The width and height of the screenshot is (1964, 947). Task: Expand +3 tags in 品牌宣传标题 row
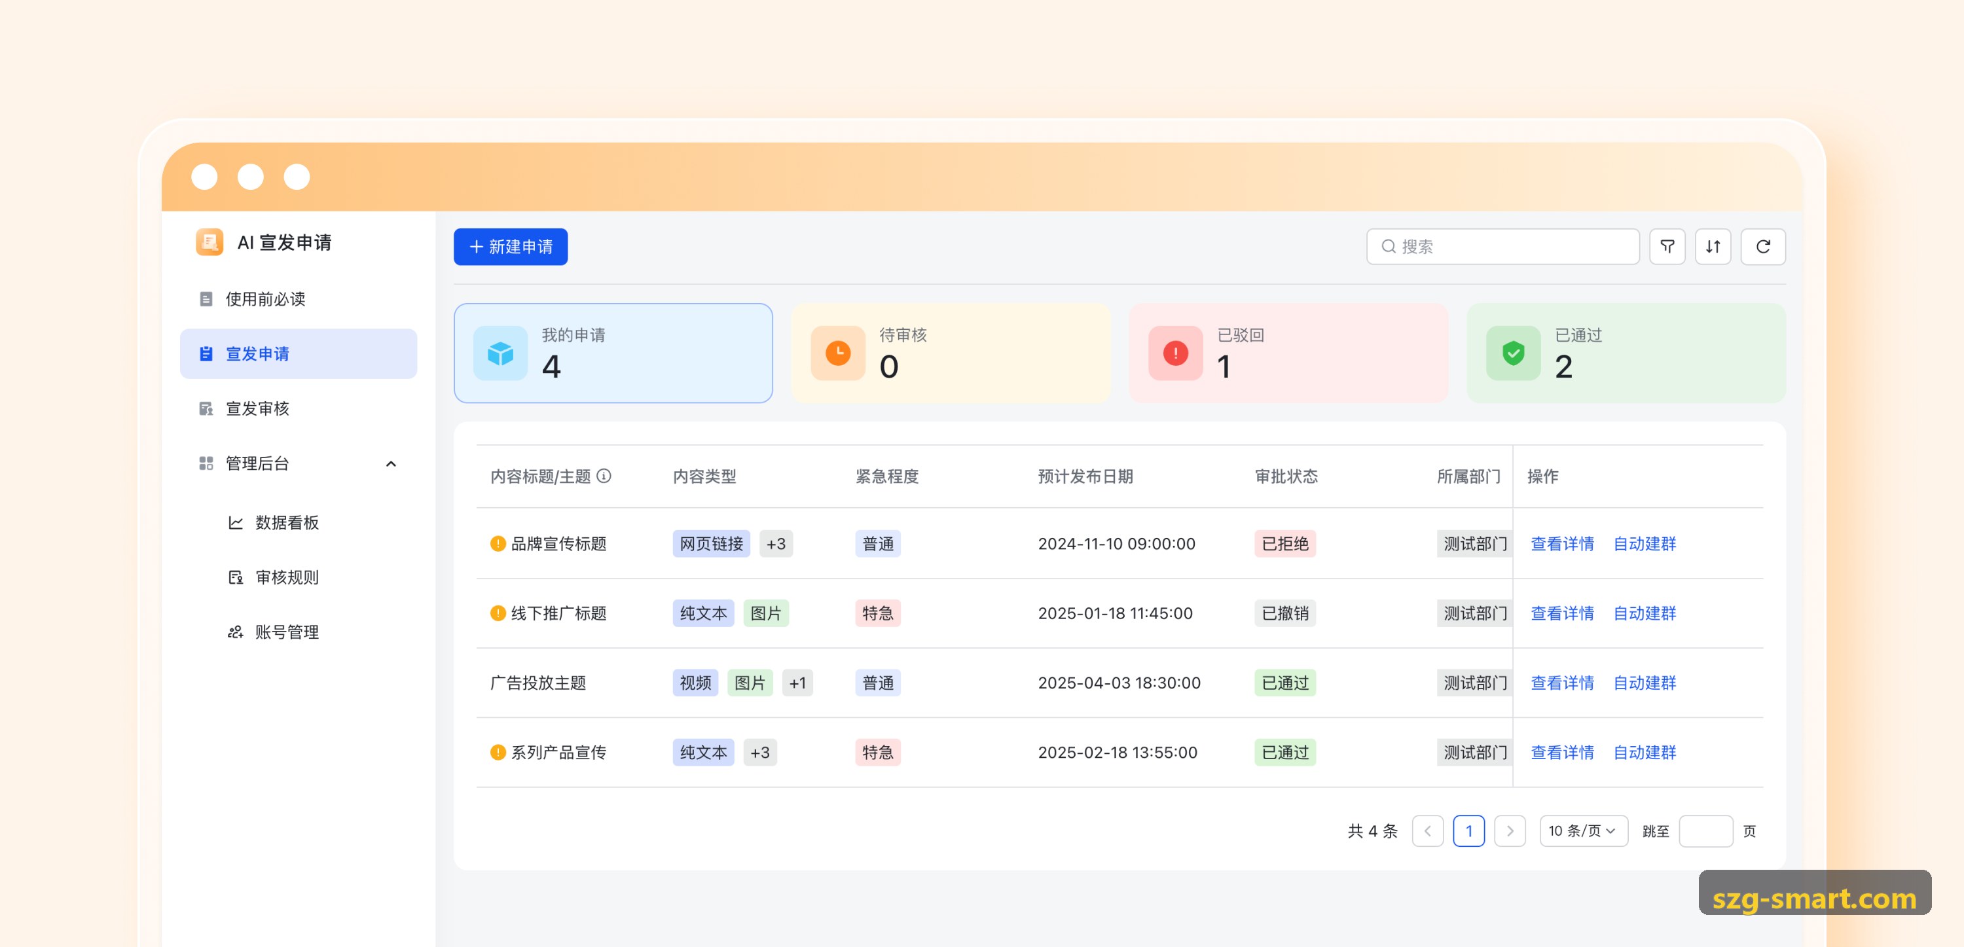pyautogui.click(x=776, y=544)
